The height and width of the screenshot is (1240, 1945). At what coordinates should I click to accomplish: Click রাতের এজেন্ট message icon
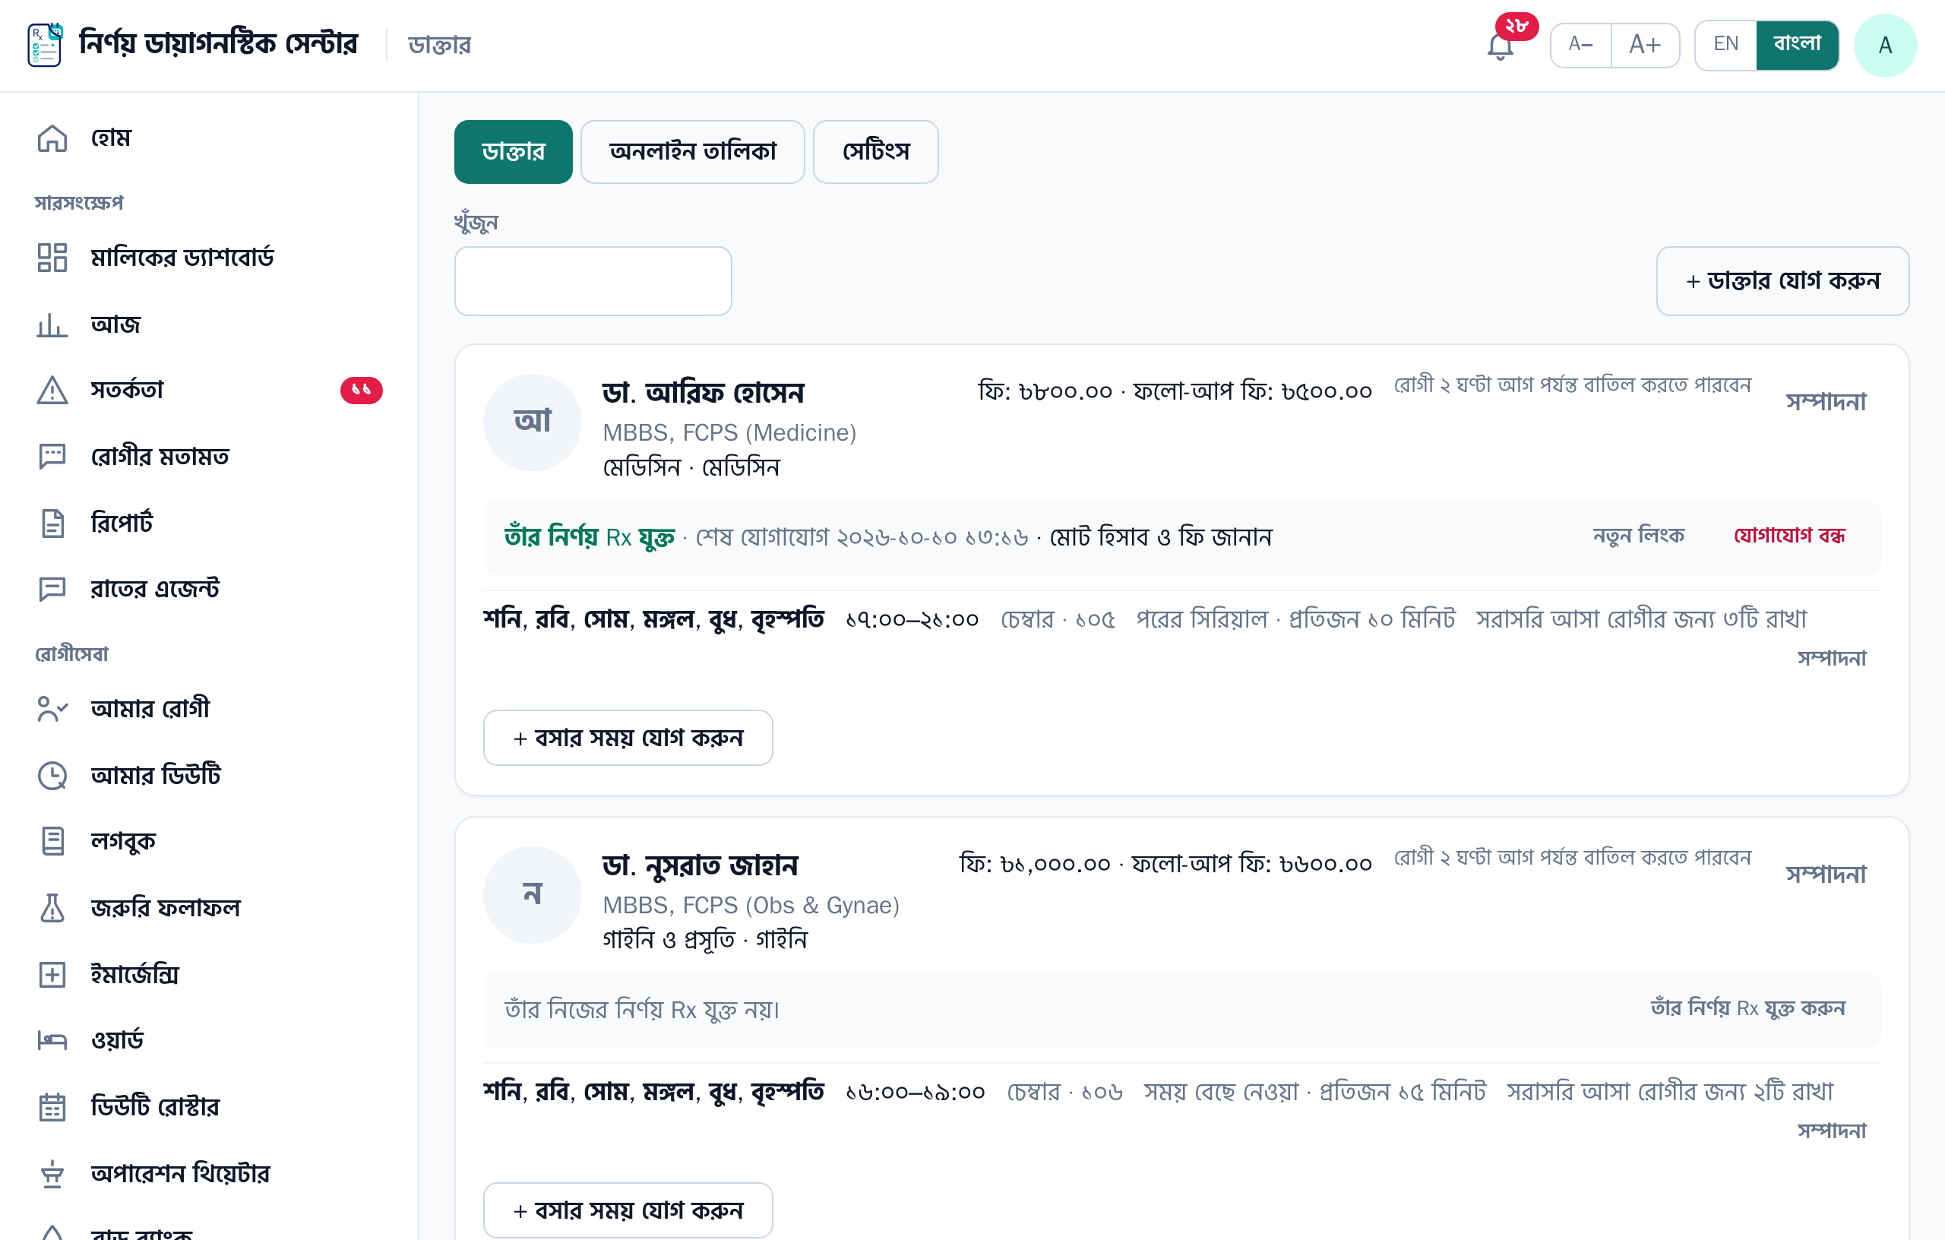point(52,589)
